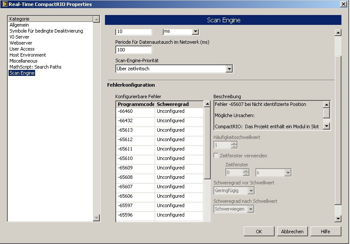The image size is (350, 244).
Task: Decrement the Häufigkeitsschwellwert stepper
Action: click(x=234, y=147)
